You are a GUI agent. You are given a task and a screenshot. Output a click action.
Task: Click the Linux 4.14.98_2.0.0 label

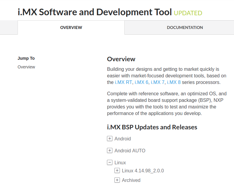tap(143, 171)
